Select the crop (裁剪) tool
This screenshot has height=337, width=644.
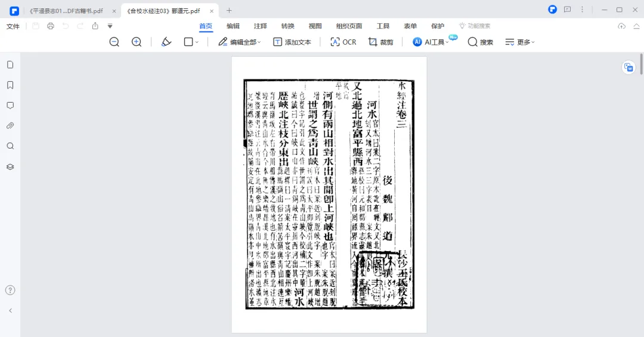click(380, 42)
